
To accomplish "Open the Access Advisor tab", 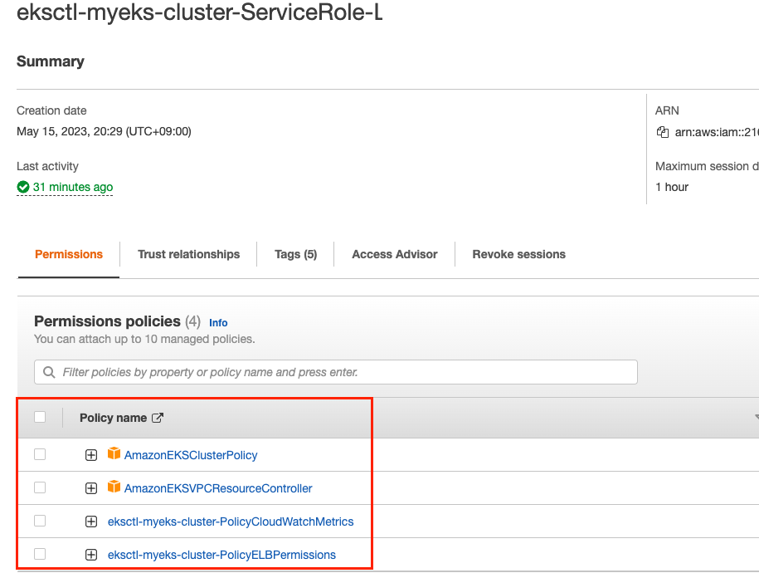I will [395, 254].
